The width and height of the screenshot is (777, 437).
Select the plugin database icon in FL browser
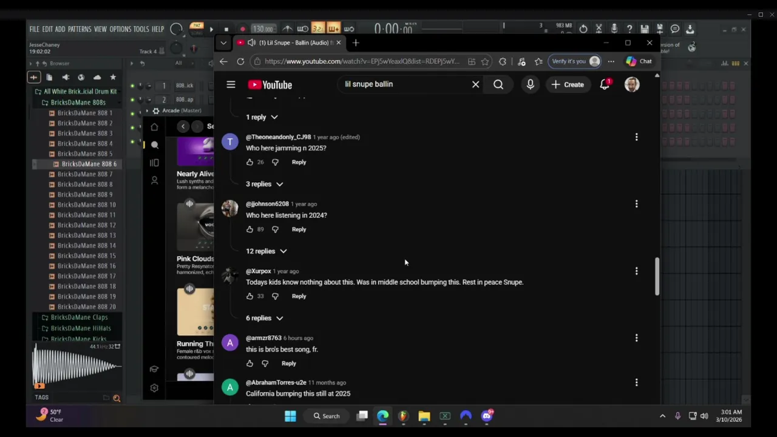tap(66, 77)
